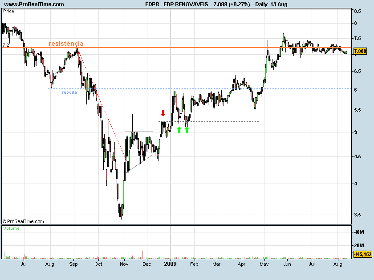
Task: Click the Aug label just before Sep
Action: pos(49,264)
